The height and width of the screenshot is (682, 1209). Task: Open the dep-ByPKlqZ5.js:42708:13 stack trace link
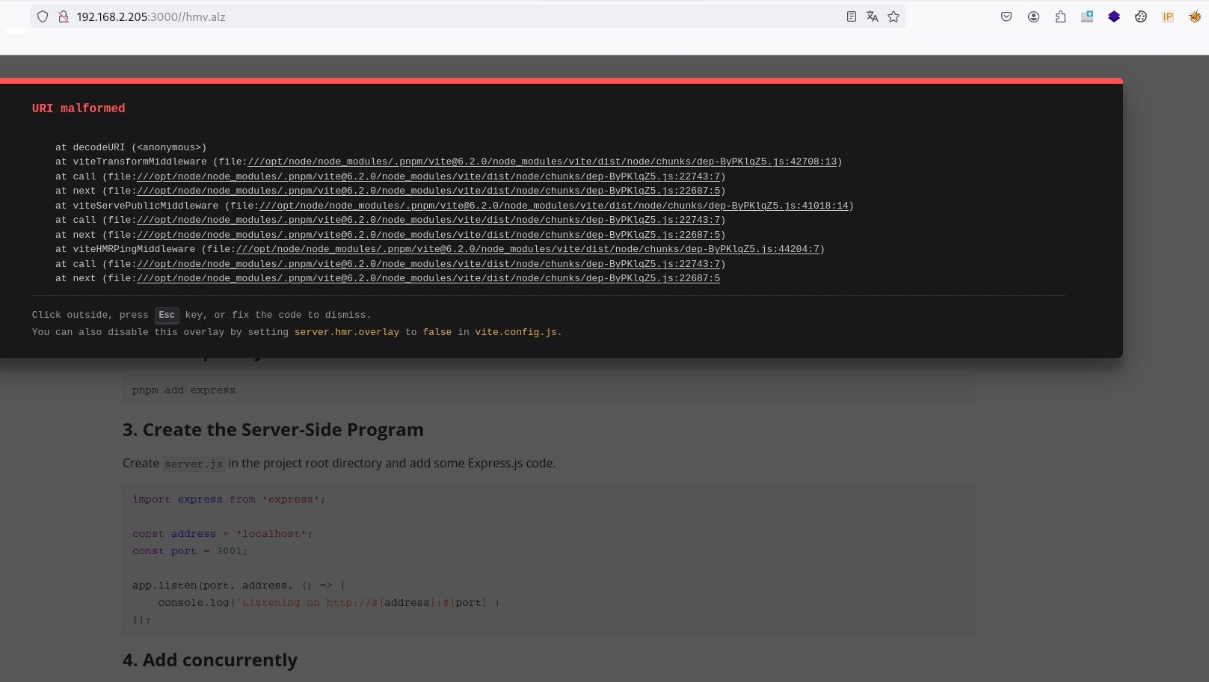[x=542, y=162]
